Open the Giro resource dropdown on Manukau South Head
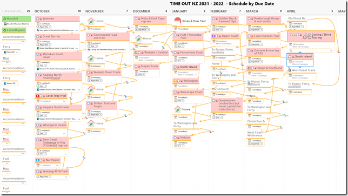348x196 pixels. click(x=42, y=66)
